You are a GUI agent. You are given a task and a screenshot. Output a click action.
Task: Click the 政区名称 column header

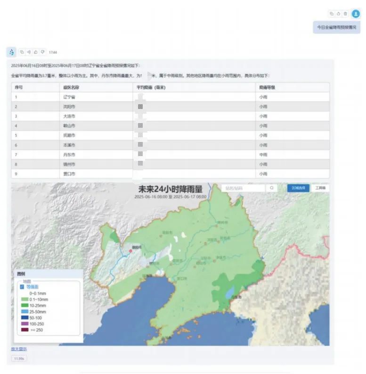[x=71, y=87]
